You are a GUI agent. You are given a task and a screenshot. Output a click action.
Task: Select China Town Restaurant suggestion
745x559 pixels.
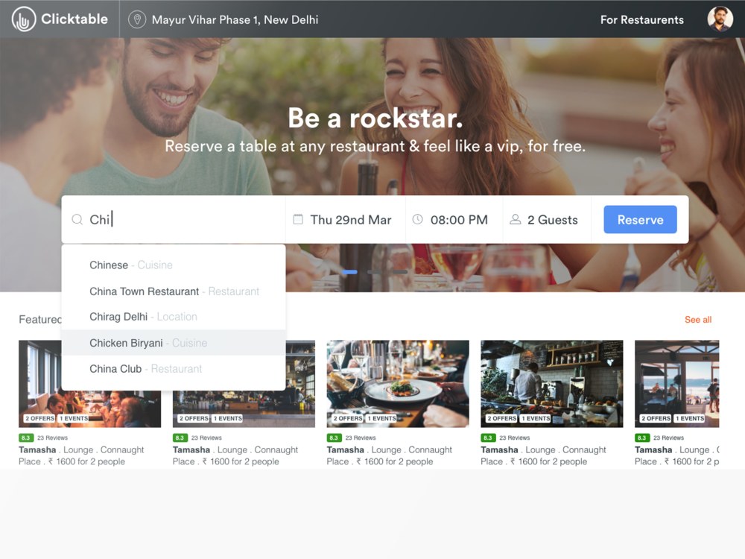(x=174, y=291)
